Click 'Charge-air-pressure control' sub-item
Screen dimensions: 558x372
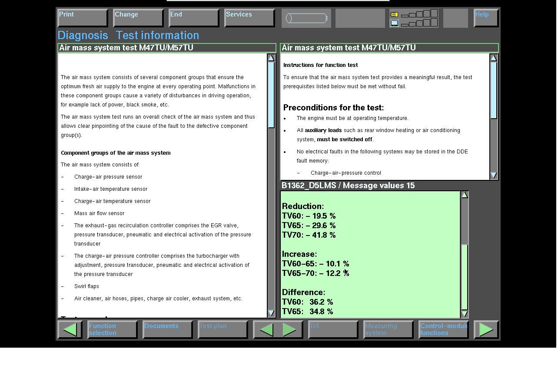(x=346, y=173)
